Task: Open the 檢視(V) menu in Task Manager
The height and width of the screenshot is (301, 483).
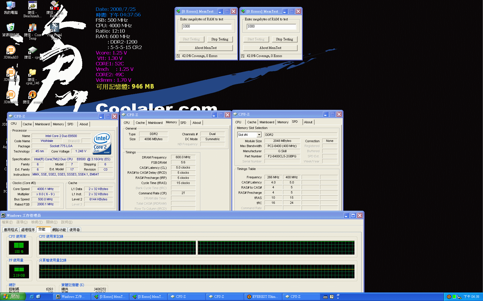Action: pyautogui.click(x=37, y=222)
